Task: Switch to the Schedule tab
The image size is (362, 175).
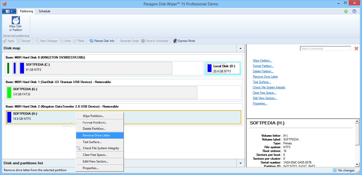Action: pos(44,11)
